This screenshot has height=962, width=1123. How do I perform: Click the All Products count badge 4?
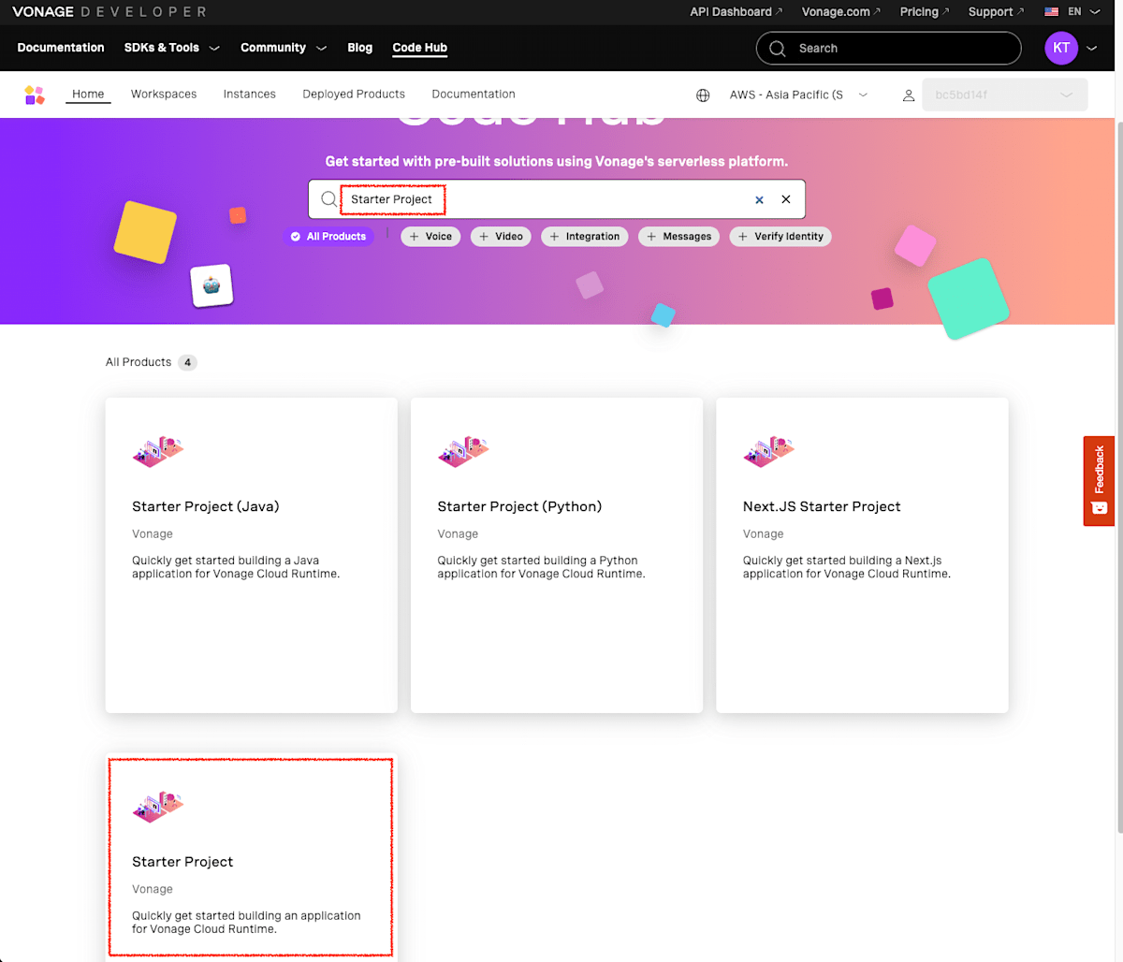tap(188, 363)
